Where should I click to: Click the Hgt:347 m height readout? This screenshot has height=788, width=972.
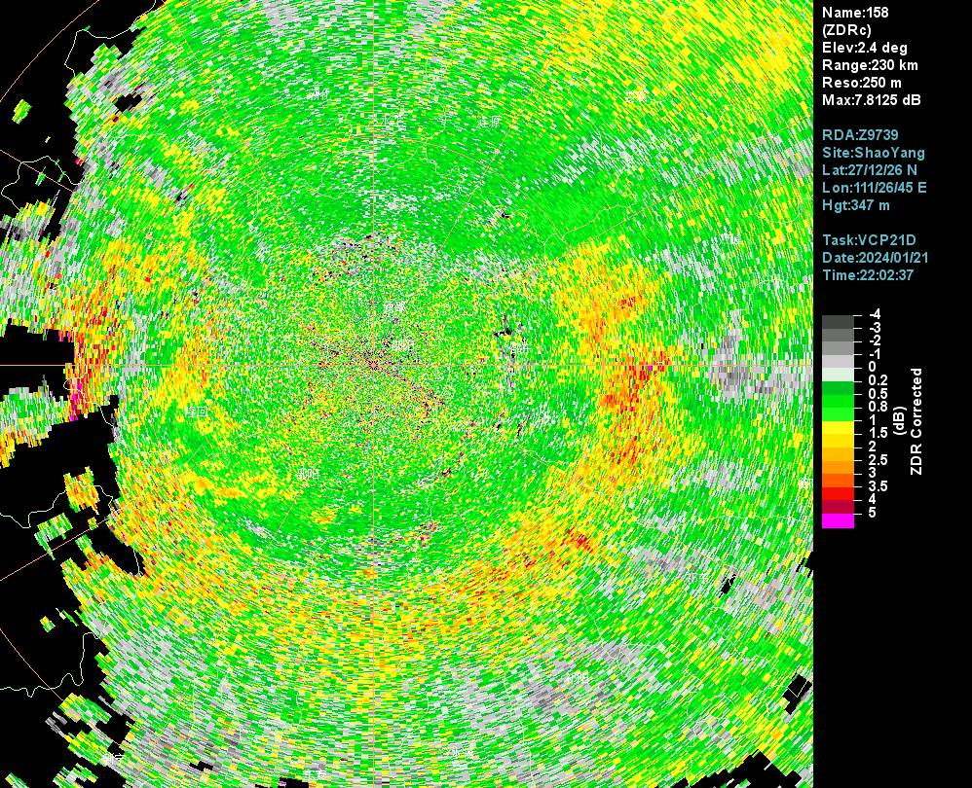coord(856,205)
